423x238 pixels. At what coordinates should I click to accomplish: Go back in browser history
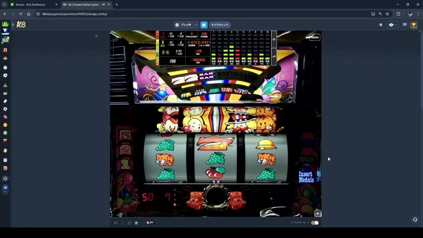(x=5, y=14)
